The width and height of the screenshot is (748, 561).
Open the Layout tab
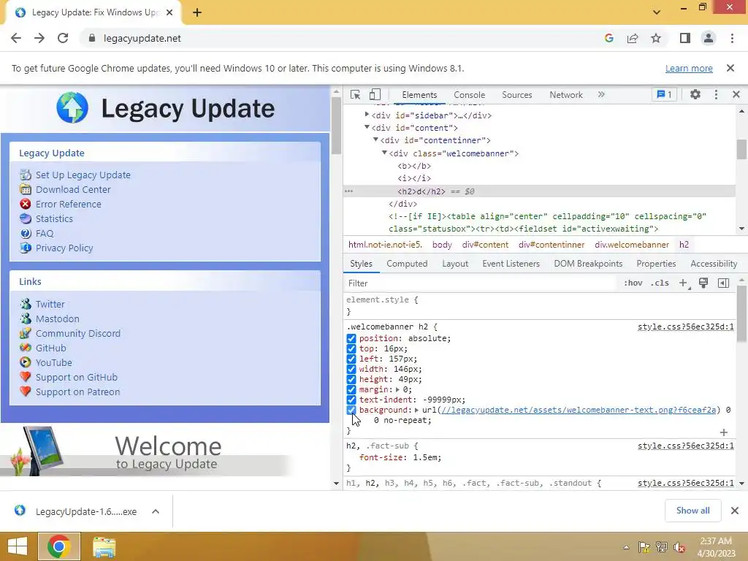(455, 264)
